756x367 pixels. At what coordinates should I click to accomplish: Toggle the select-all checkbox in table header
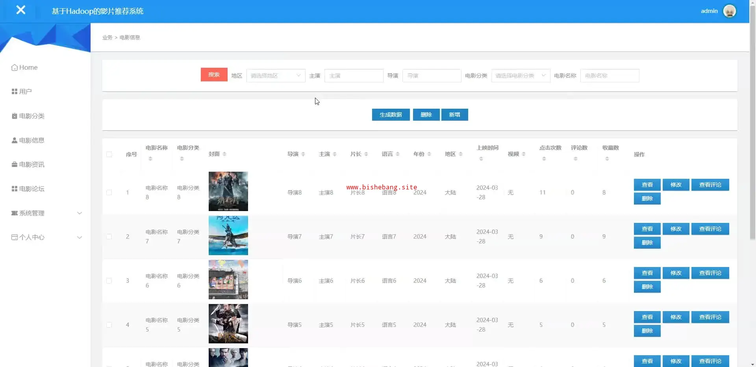(x=109, y=154)
